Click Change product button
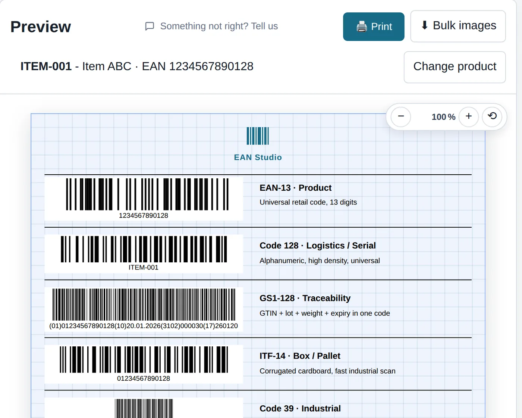This screenshot has height=418, width=522. [x=455, y=67]
